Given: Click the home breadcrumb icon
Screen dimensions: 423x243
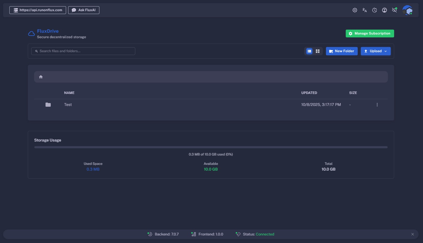Looking at the screenshot, I should tap(41, 77).
